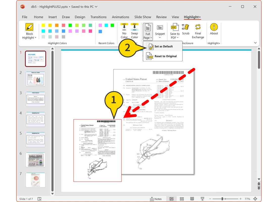The image size is (278, 202).
Task: Click thumbnail pane scroll down arrow
Action: point(53,194)
